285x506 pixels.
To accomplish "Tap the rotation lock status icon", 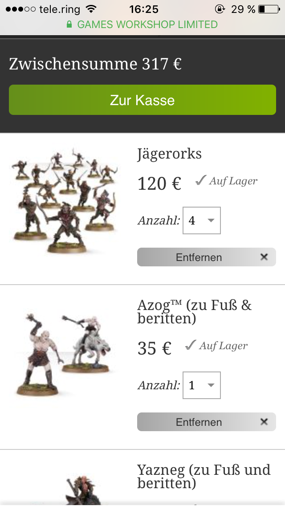I will click(x=220, y=9).
